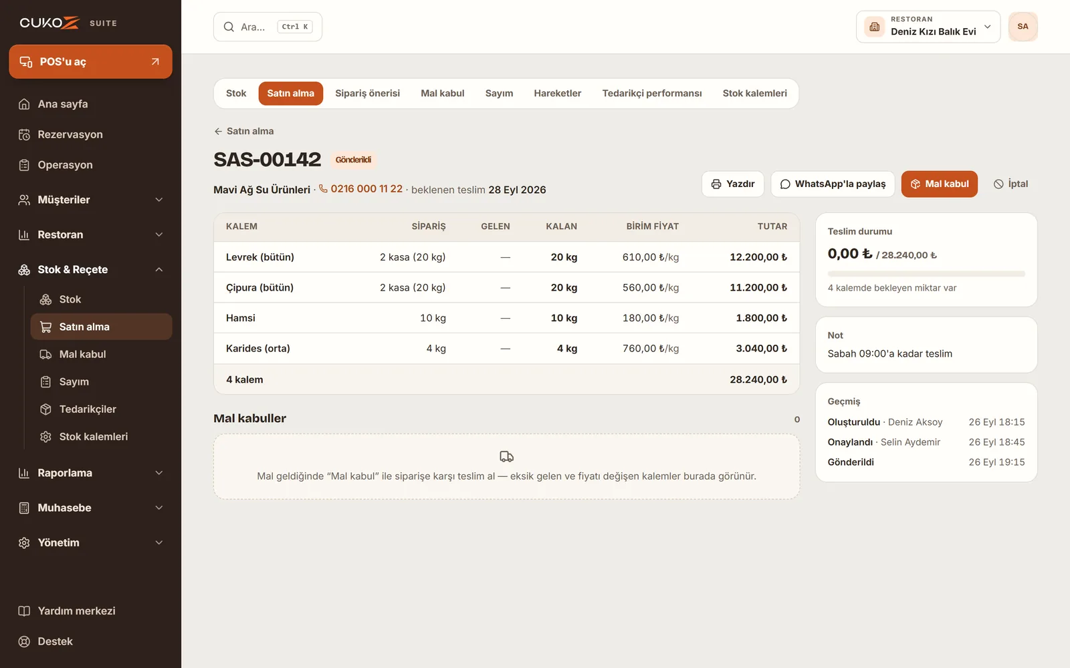Click the Karides (orta) row name
Image resolution: width=1070 pixels, height=668 pixels.
pos(258,349)
